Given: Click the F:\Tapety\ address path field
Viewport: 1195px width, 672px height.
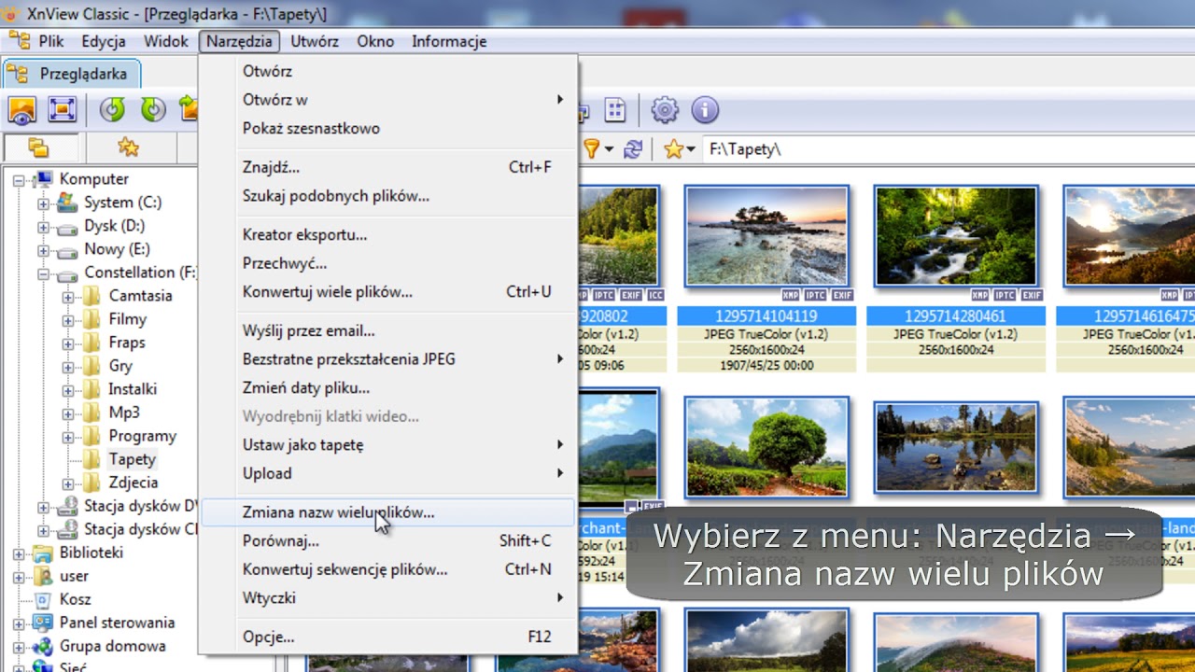Looking at the screenshot, I should click(948, 149).
